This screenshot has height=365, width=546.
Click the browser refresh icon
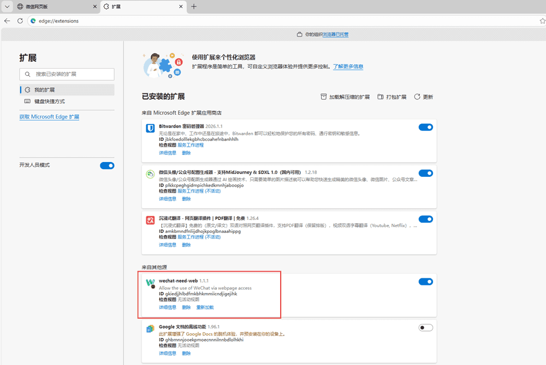point(20,21)
